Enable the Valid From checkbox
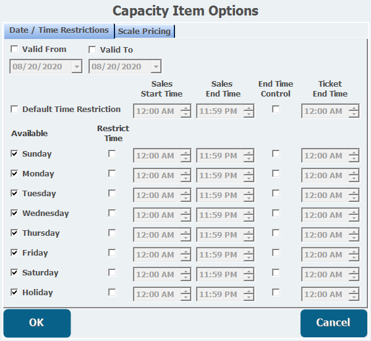The width and height of the screenshot is (371, 341). pos(14,50)
